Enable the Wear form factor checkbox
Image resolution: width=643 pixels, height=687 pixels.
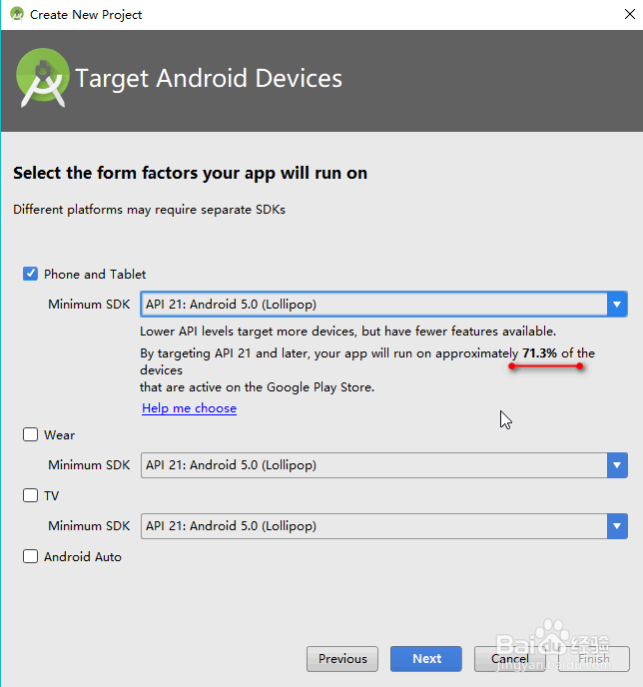(30, 434)
